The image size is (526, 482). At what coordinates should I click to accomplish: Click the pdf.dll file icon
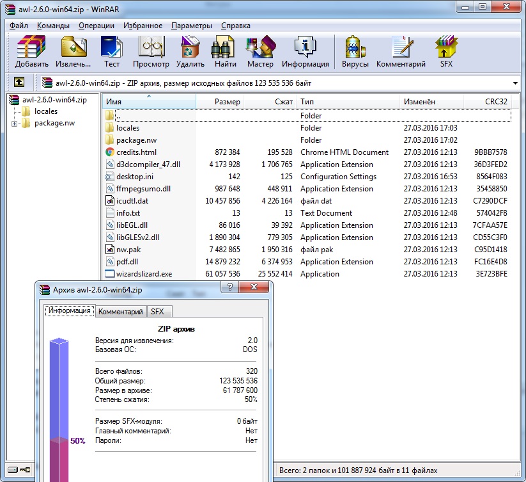coord(110,262)
